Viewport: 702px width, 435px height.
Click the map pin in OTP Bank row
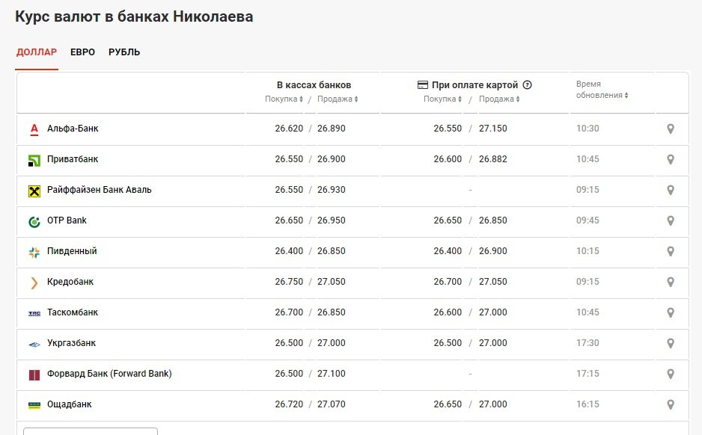(x=671, y=220)
